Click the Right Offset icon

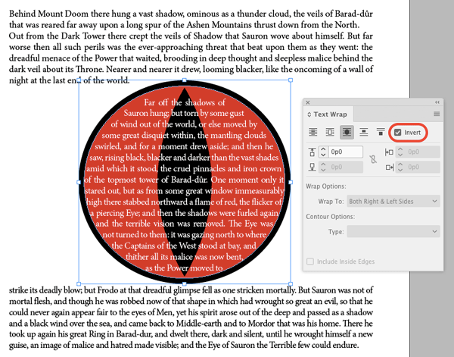click(x=389, y=168)
